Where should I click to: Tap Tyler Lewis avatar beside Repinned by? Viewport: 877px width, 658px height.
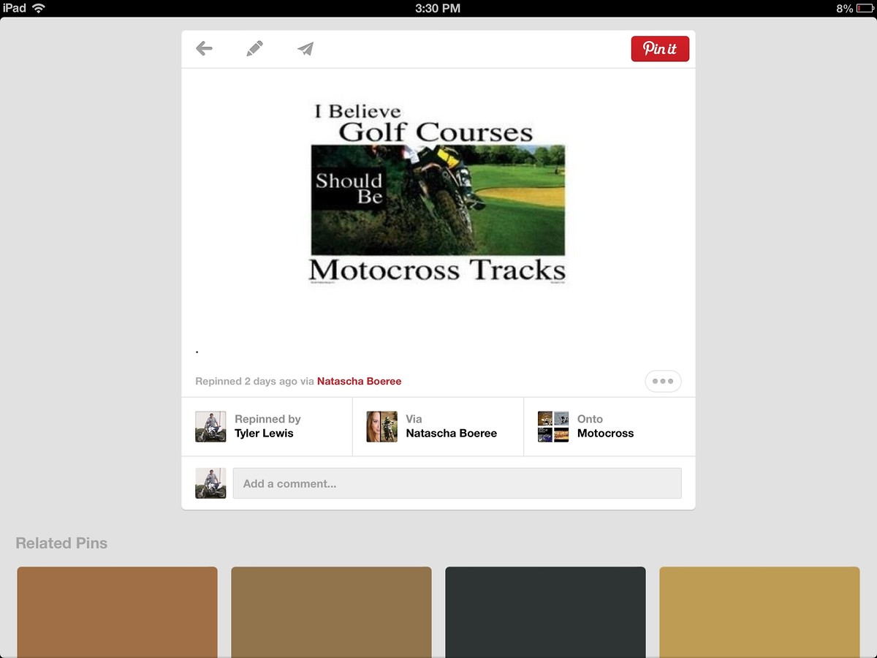(x=210, y=426)
